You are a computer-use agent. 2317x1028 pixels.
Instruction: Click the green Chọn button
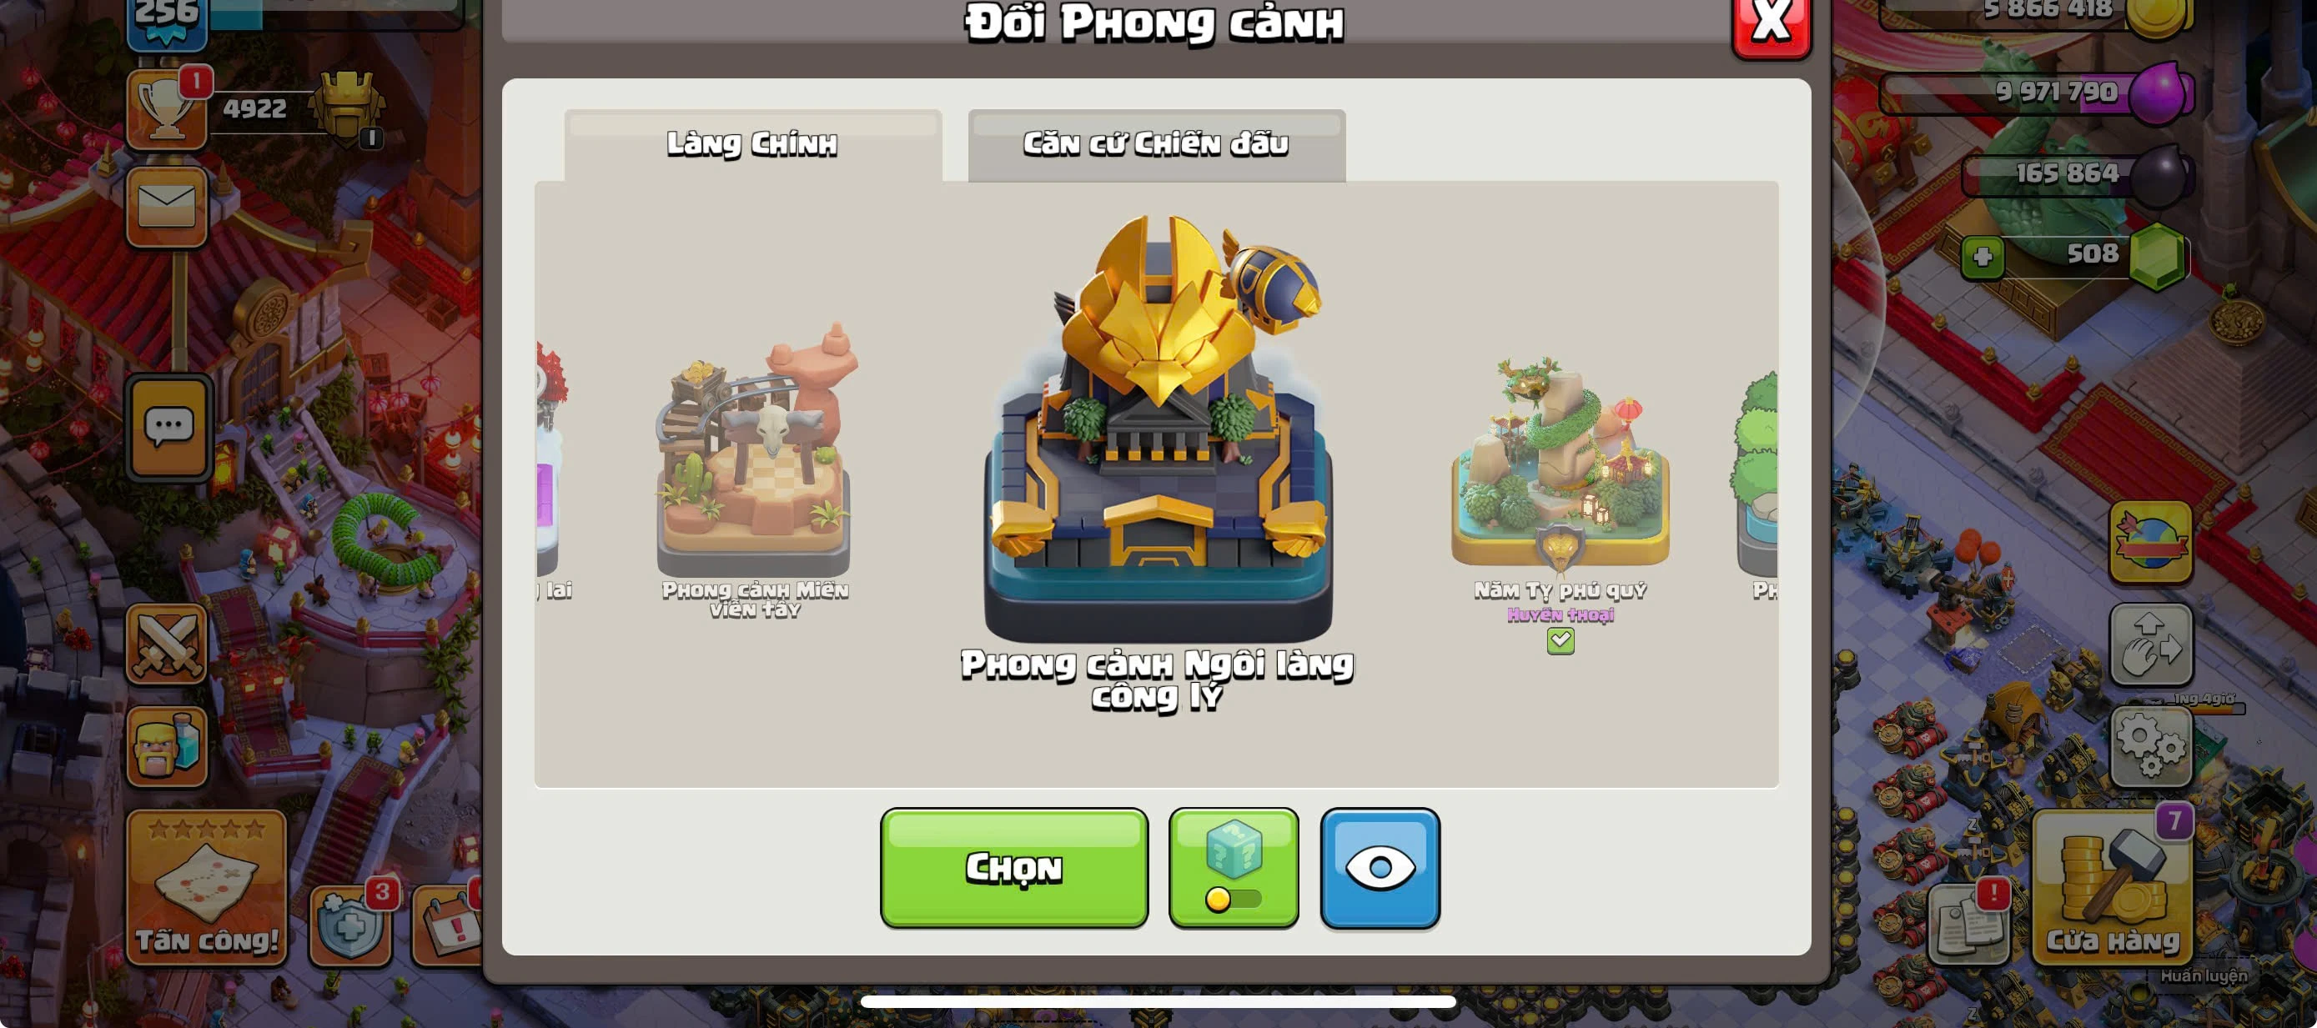point(1013,868)
